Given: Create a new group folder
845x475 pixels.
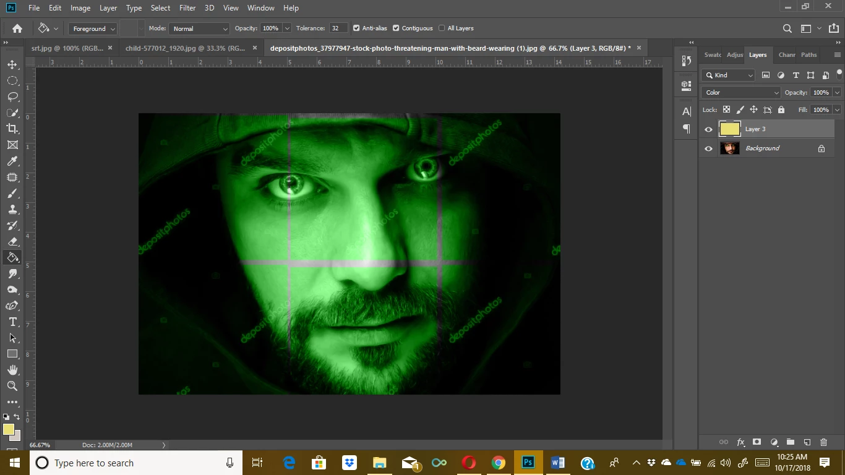Looking at the screenshot, I should pos(790,442).
